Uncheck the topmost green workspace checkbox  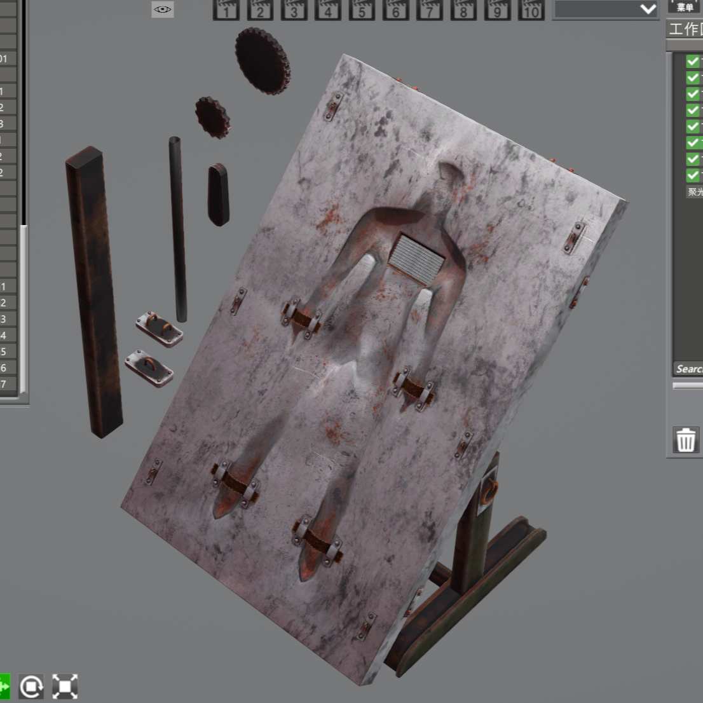tap(693, 62)
